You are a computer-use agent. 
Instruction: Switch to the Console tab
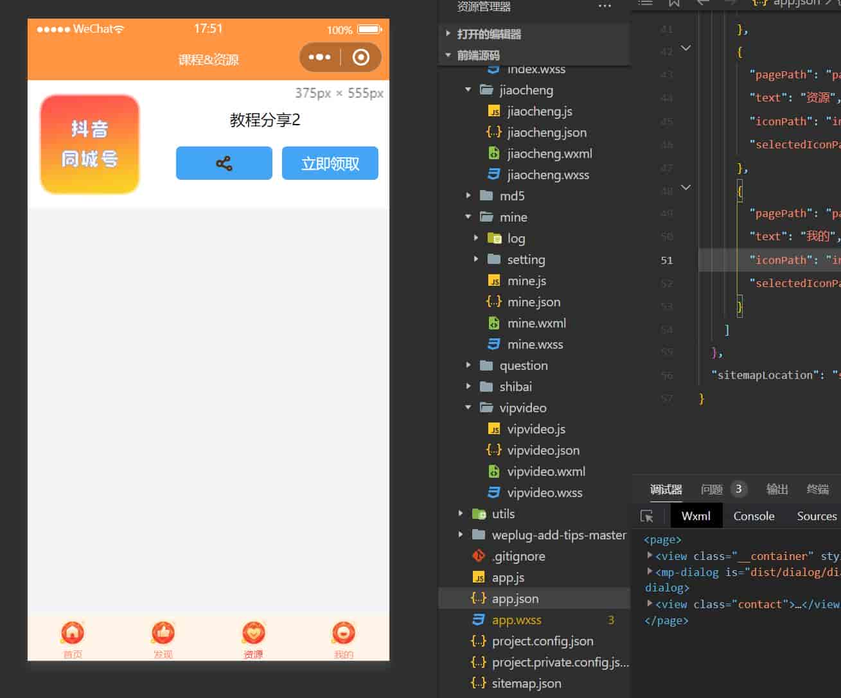click(754, 516)
